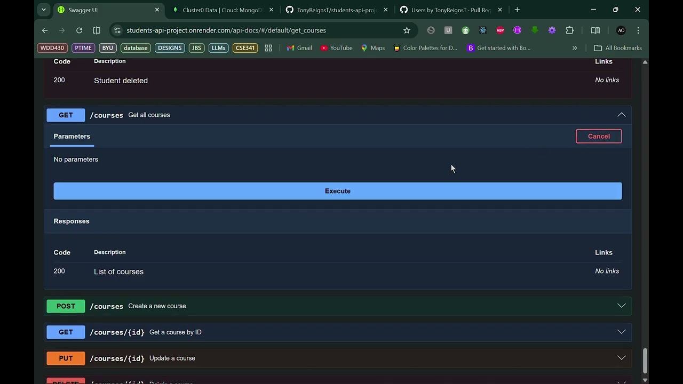
Task: Close the Swagger UI tab
Action: click(x=157, y=10)
